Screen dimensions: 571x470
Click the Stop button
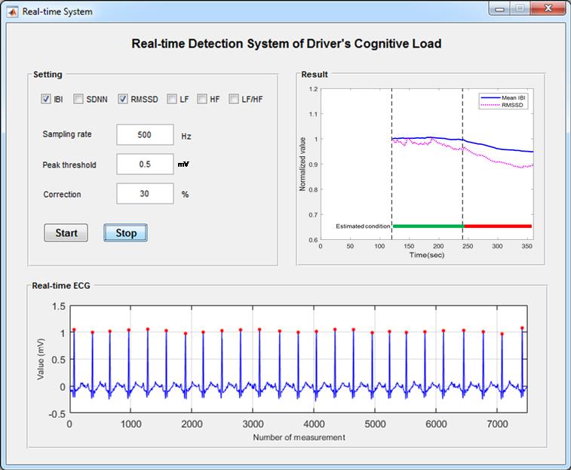126,233
